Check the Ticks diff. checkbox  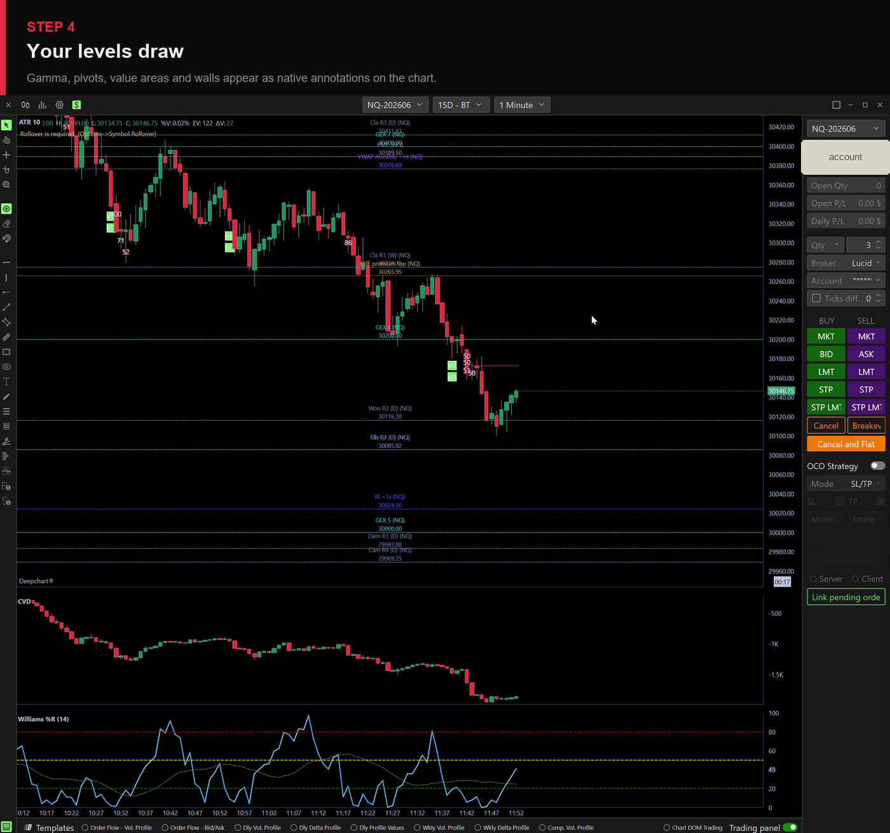click(816, 298)
